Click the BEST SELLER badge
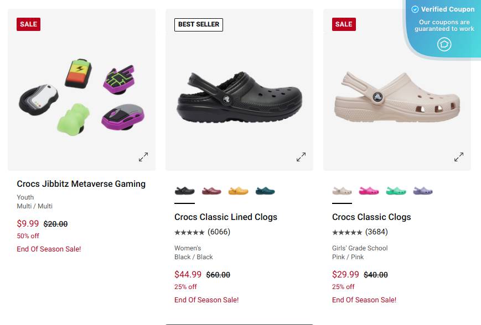481x325 pixels. (198, 24)
